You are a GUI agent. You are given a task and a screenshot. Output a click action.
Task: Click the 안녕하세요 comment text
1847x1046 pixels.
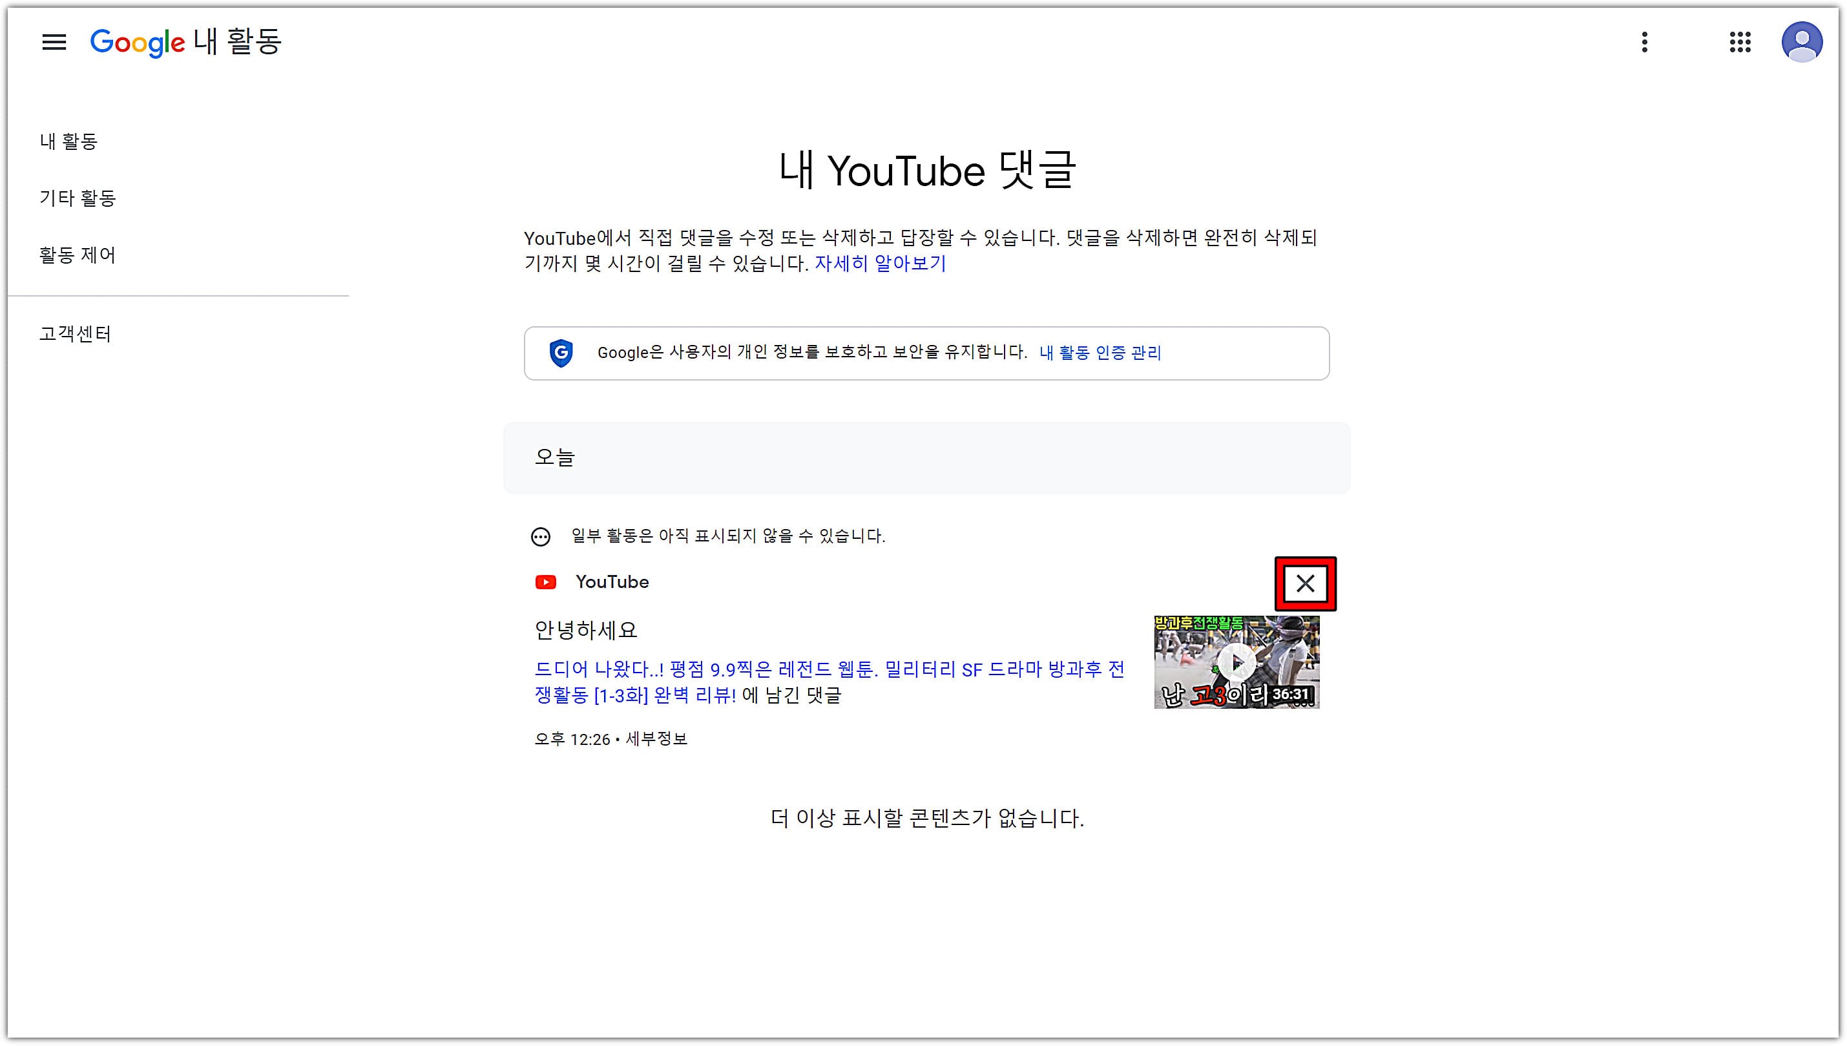tap(586, 631)
